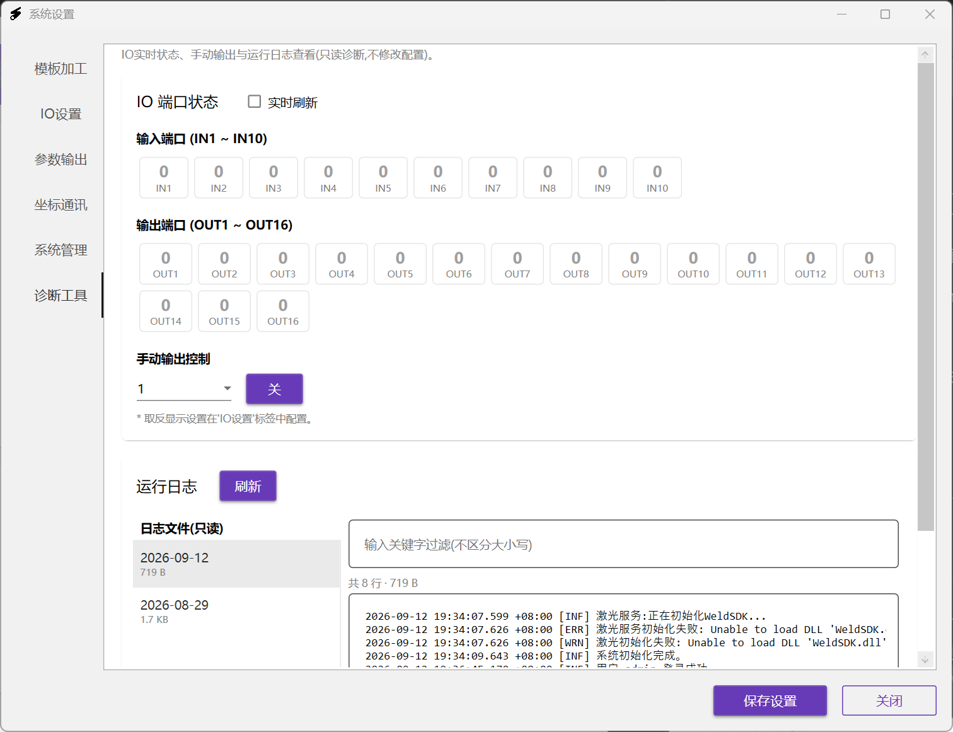Image resolution: width=953 pixels, height=732 pixels.
Task: Click the IN5 input status tile
Action: [383, 178]
